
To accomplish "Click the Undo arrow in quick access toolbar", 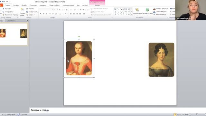I will 3,1.
